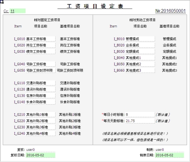Click the I_B020 业务提成 input field
The width and height of the screenshot is (190, 162).
coord(140,45)
